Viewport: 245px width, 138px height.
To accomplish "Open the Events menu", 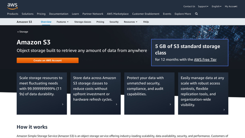I will click(167, 14).
